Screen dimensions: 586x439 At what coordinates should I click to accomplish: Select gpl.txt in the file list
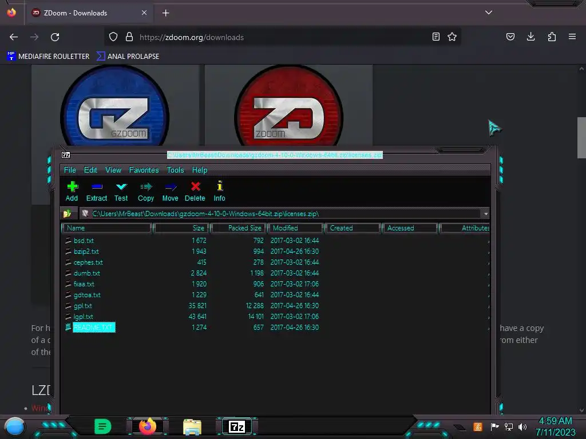(x=82, y=306)
